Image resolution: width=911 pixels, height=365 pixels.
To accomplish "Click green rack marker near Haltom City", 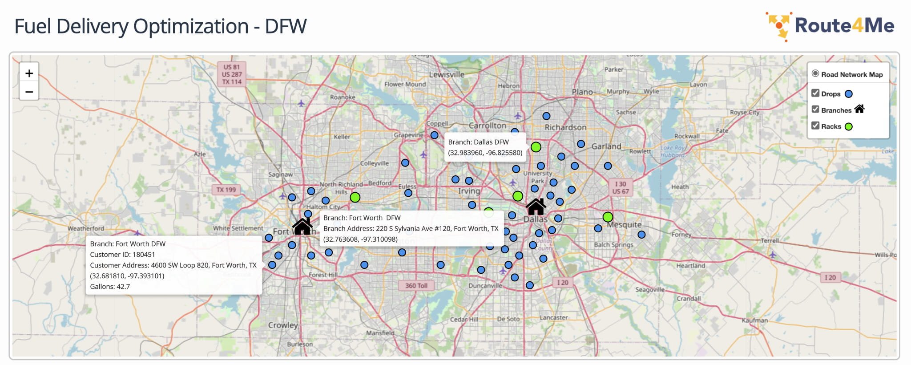I will click(x=355, y=197).
